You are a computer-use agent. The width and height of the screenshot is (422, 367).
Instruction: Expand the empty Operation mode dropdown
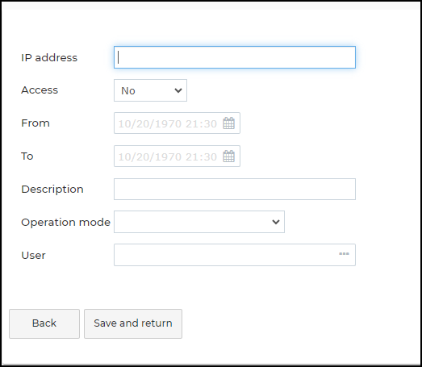click(x=199, y=222)
